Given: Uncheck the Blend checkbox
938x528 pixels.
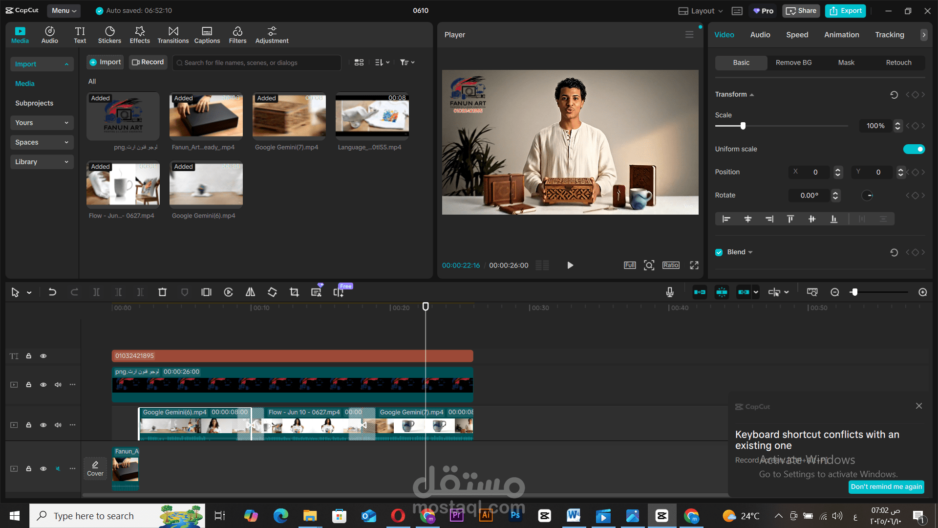Looking at the screenshot, I should pos(719,252).
